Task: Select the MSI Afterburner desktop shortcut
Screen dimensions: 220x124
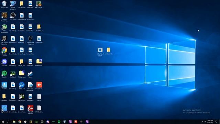Action: point(4,29)
